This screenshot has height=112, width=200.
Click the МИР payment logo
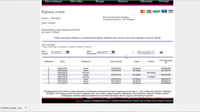157,12
